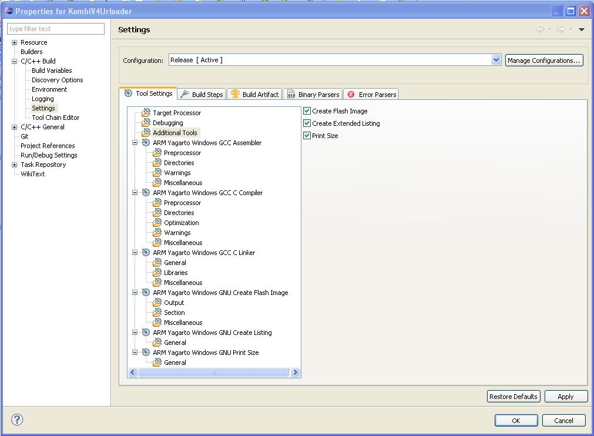Click the Manage Configurations button
The width and height of the screenshot is (594, 436).
click(x=543, y=61)
